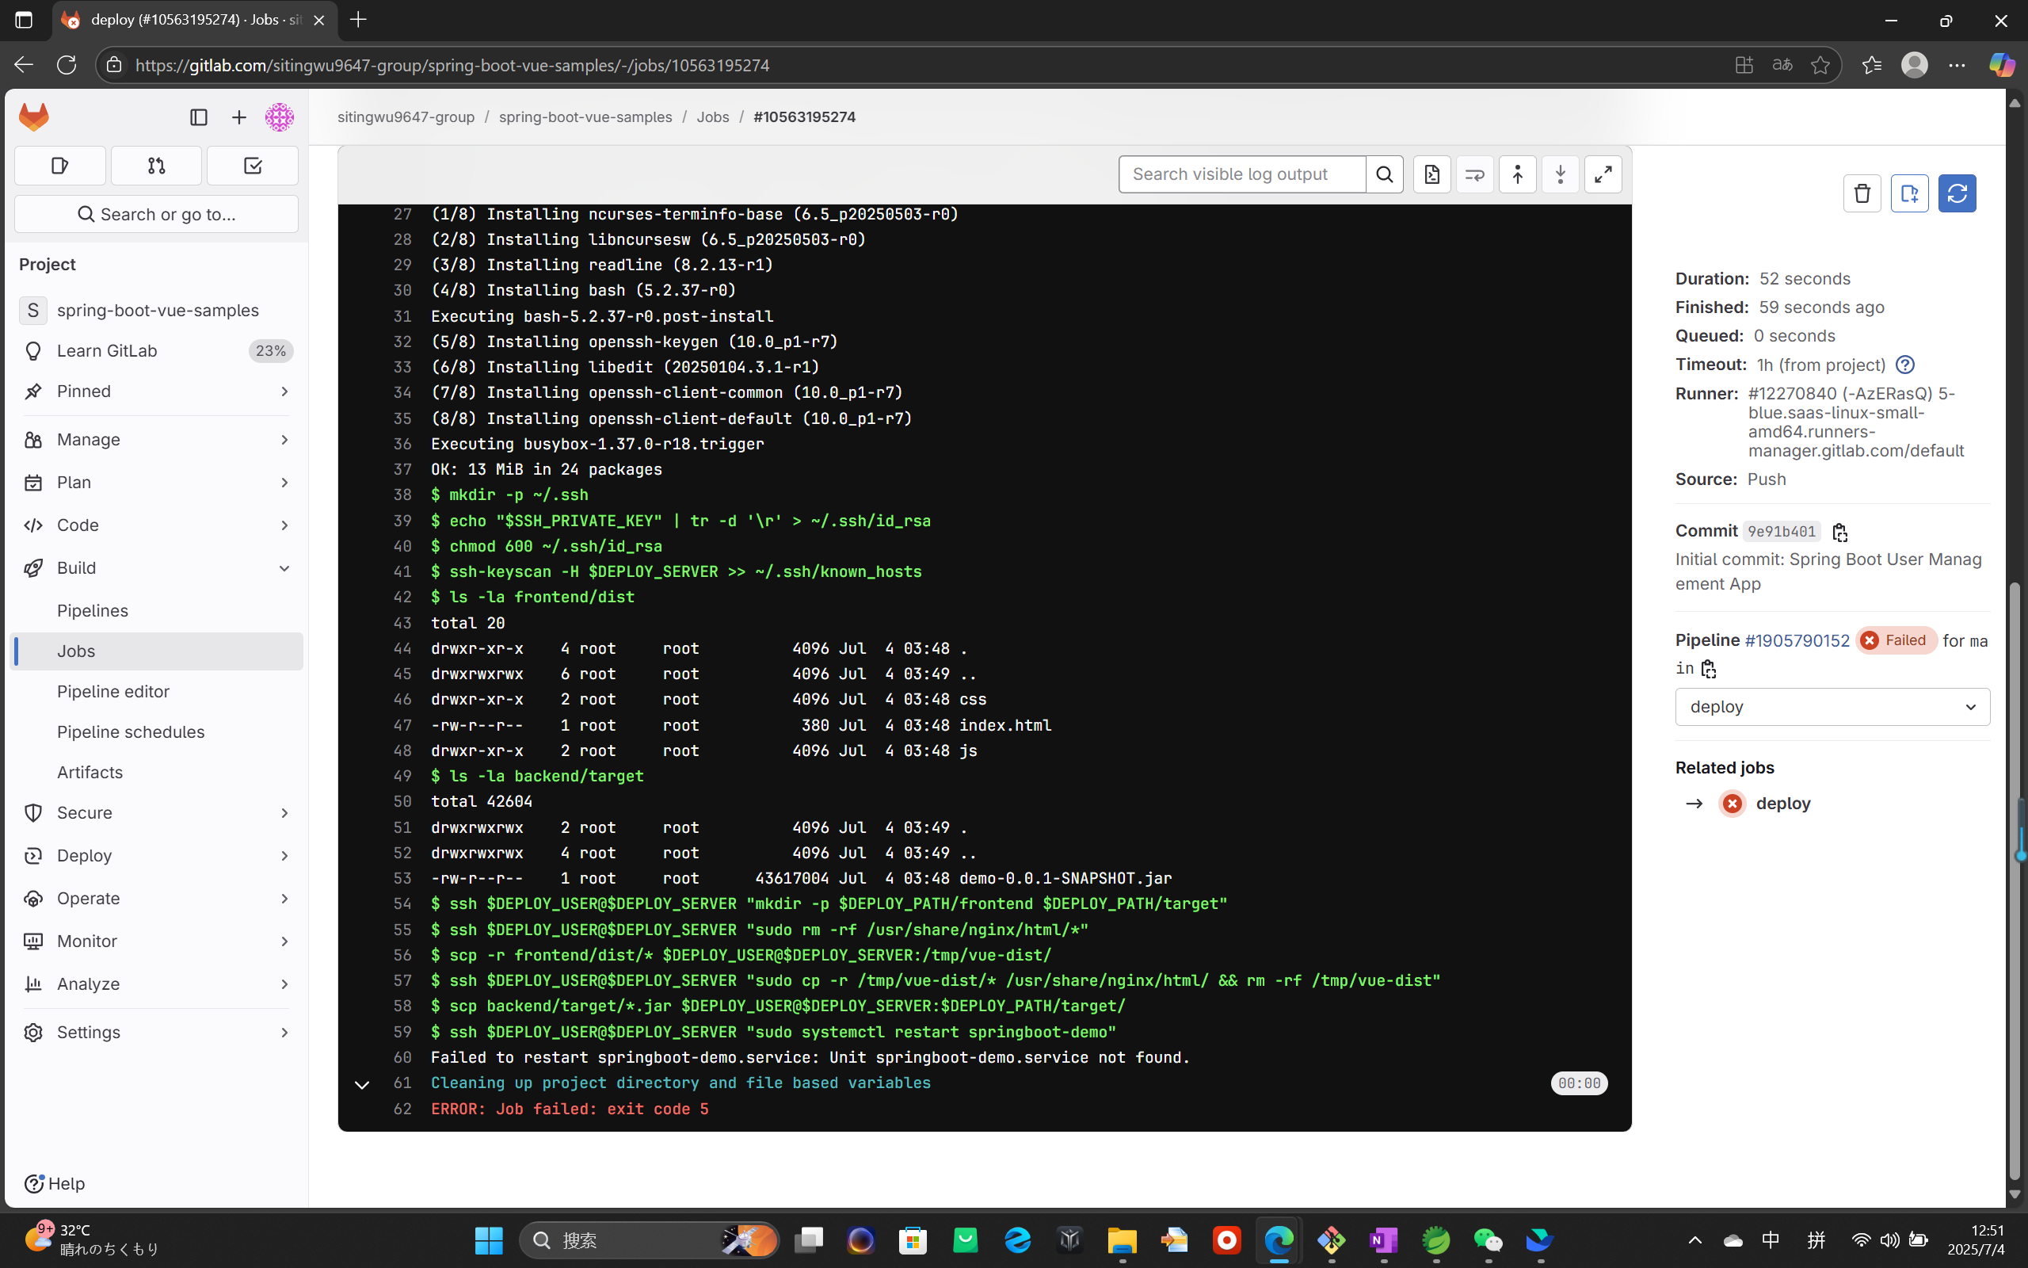Toggle the primary sidebar visibility
This screenshot has height=1268, width=2028.
[x=198, y=117]
